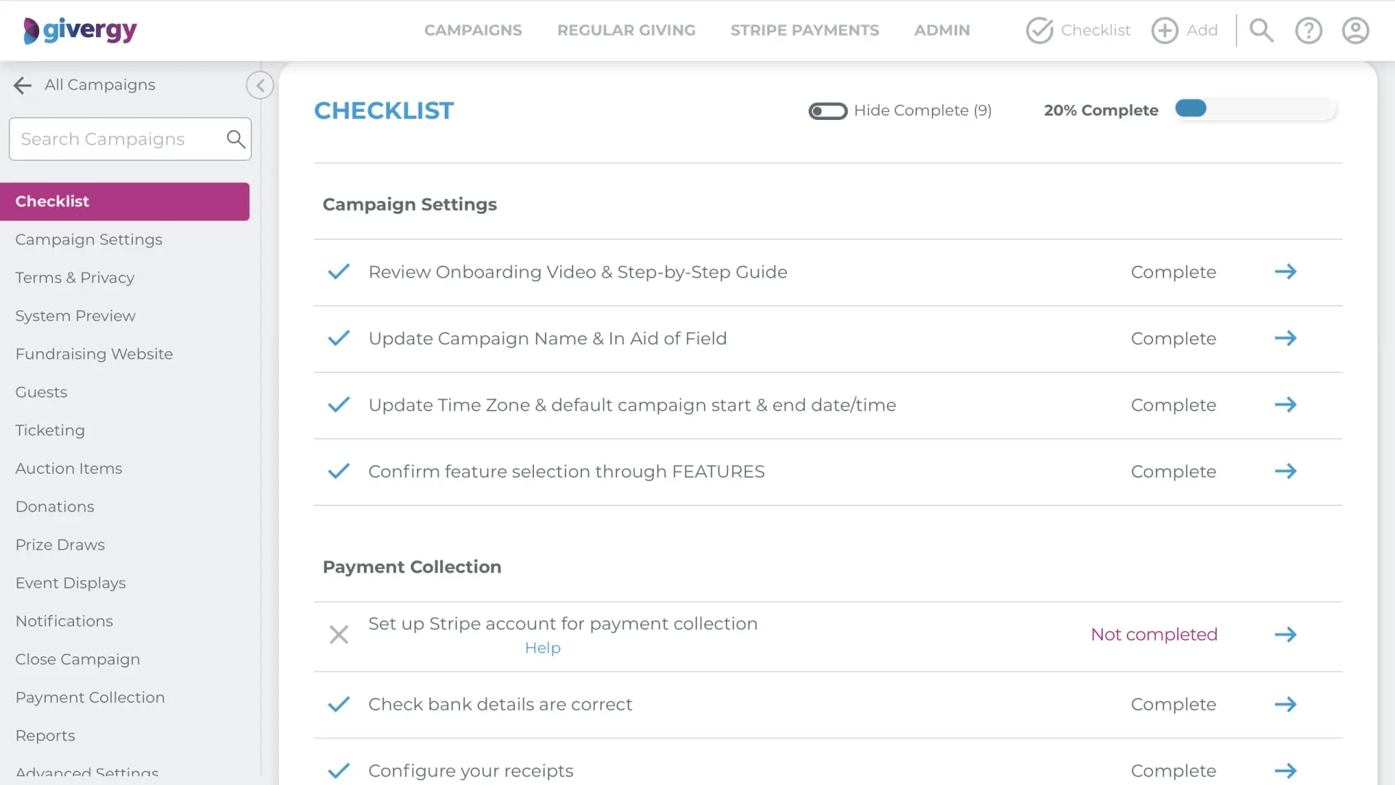1395x785 pixels.
Task: Click checkmark on Review Onboarding Video row
Action: pos(339,272)
